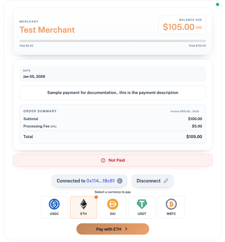Click the disconnect wallet link icon
This screenshot has height=242, width=225.
click(166, 181)
